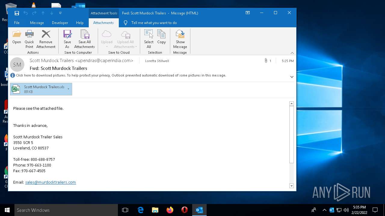Launch Firefox from taskbar
This screenshot has width=385, height=216.
click(170, 210)
